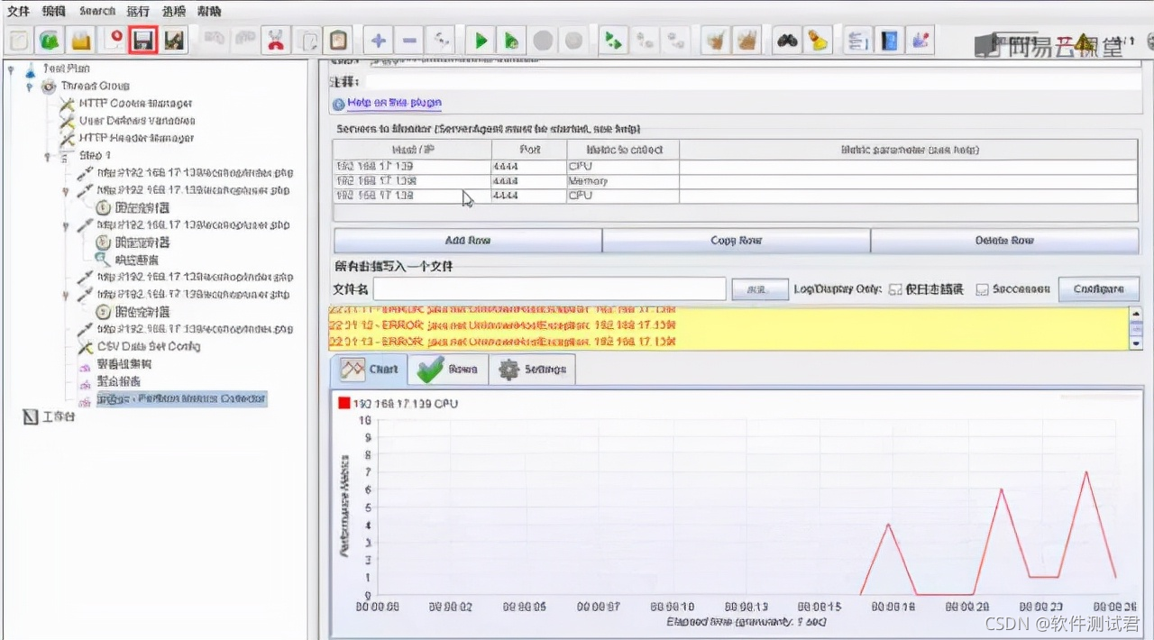Save the test plan with floppy disk icon

pyautogui.click(x=143, y=40)
